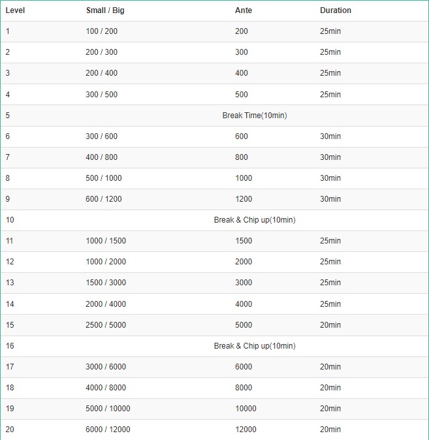Click the Break Time(10min) row
The image size is (429, 440).
pos(214,116)
